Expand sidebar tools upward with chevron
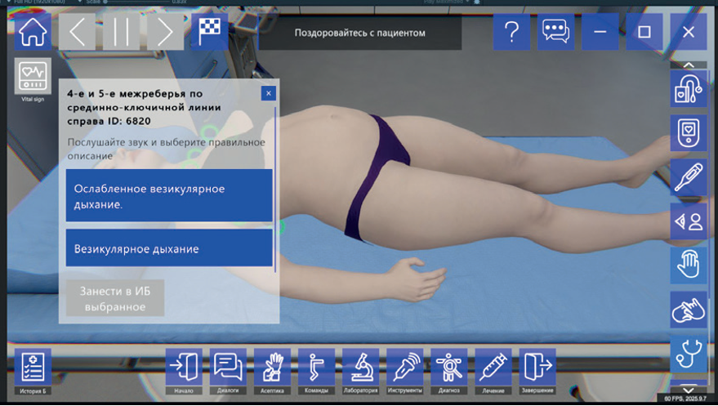 point(689,65)
